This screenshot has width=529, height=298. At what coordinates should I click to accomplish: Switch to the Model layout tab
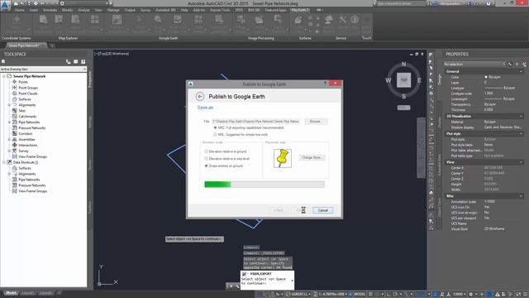[x=11, y=293]
